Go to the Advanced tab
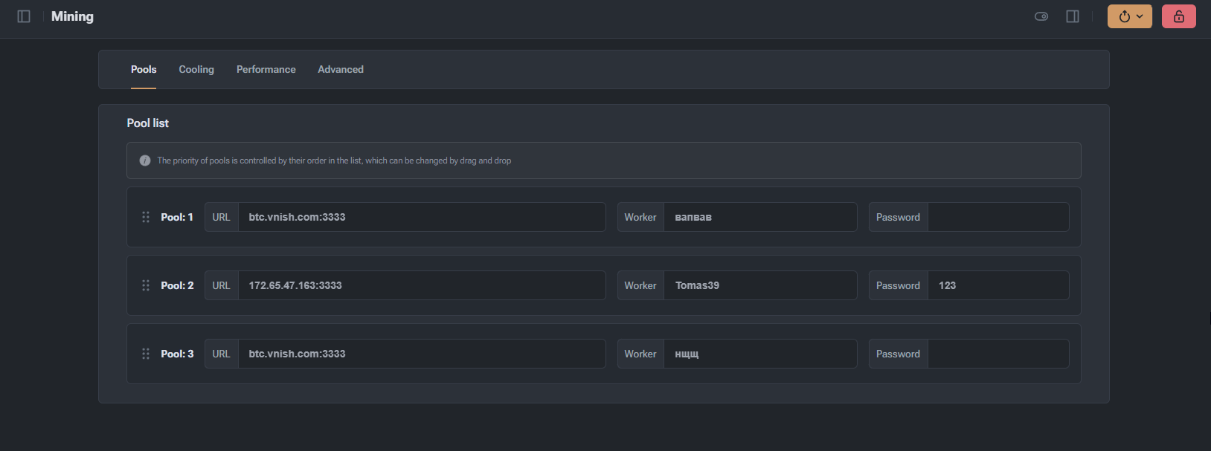 [341, 69]
